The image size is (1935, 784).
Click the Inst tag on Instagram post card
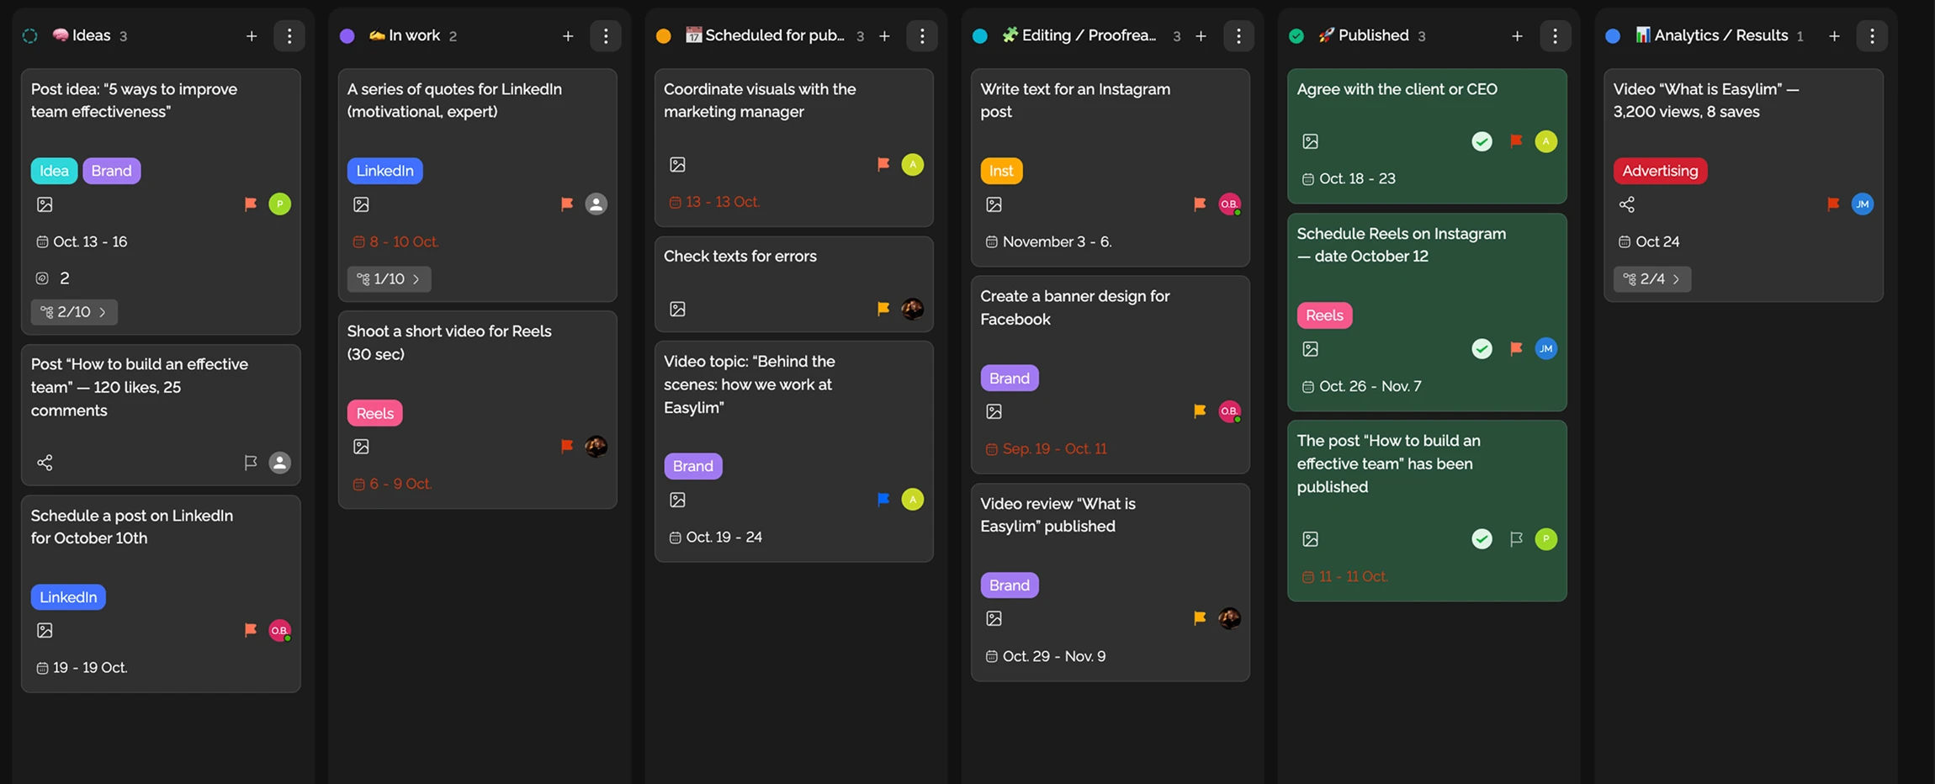click(x=1000, y=171)
